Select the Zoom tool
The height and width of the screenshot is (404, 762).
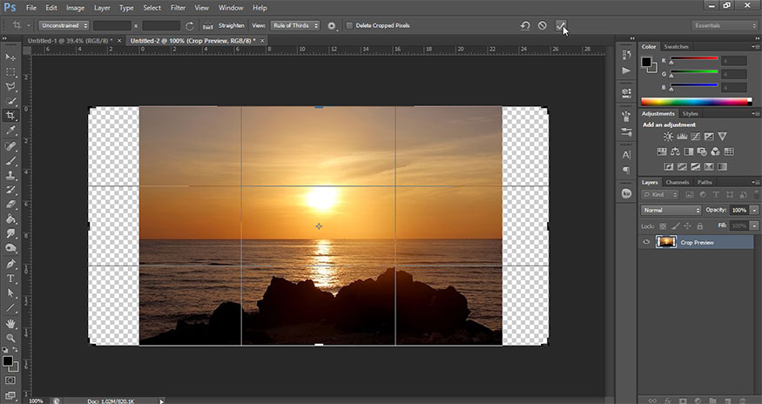coord(11,338)
